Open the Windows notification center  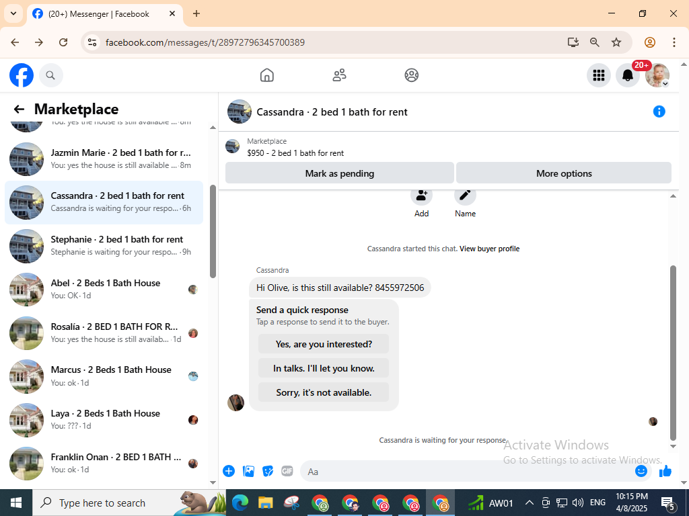click(668, 503)
